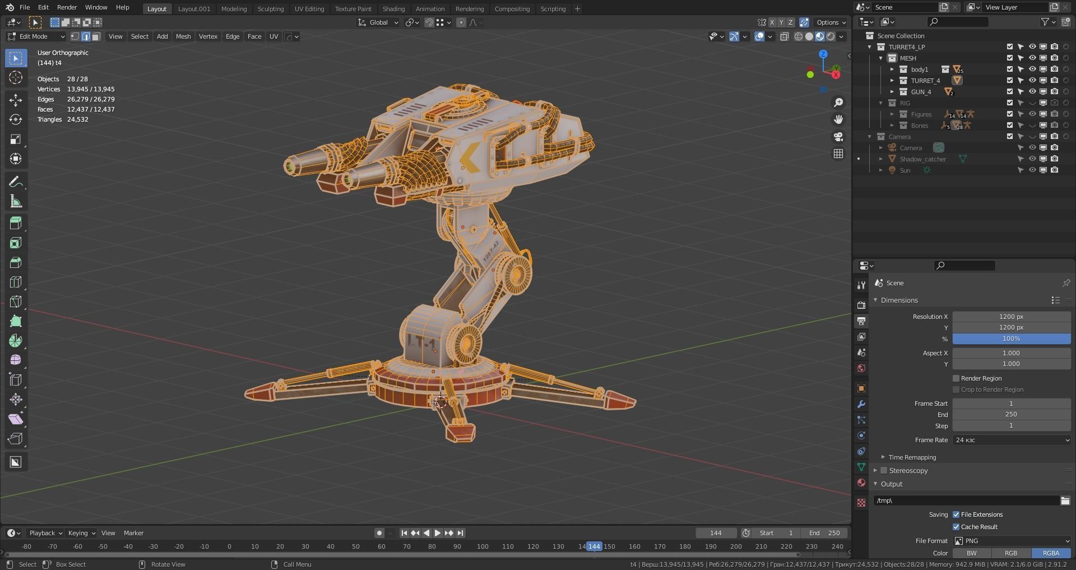Switch orthographic/perspective grid gizmo

pos(838,154)
